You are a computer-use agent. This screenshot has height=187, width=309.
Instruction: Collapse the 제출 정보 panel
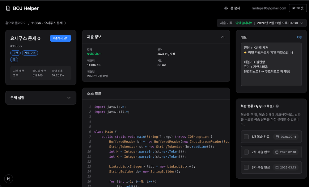point(222,37)
